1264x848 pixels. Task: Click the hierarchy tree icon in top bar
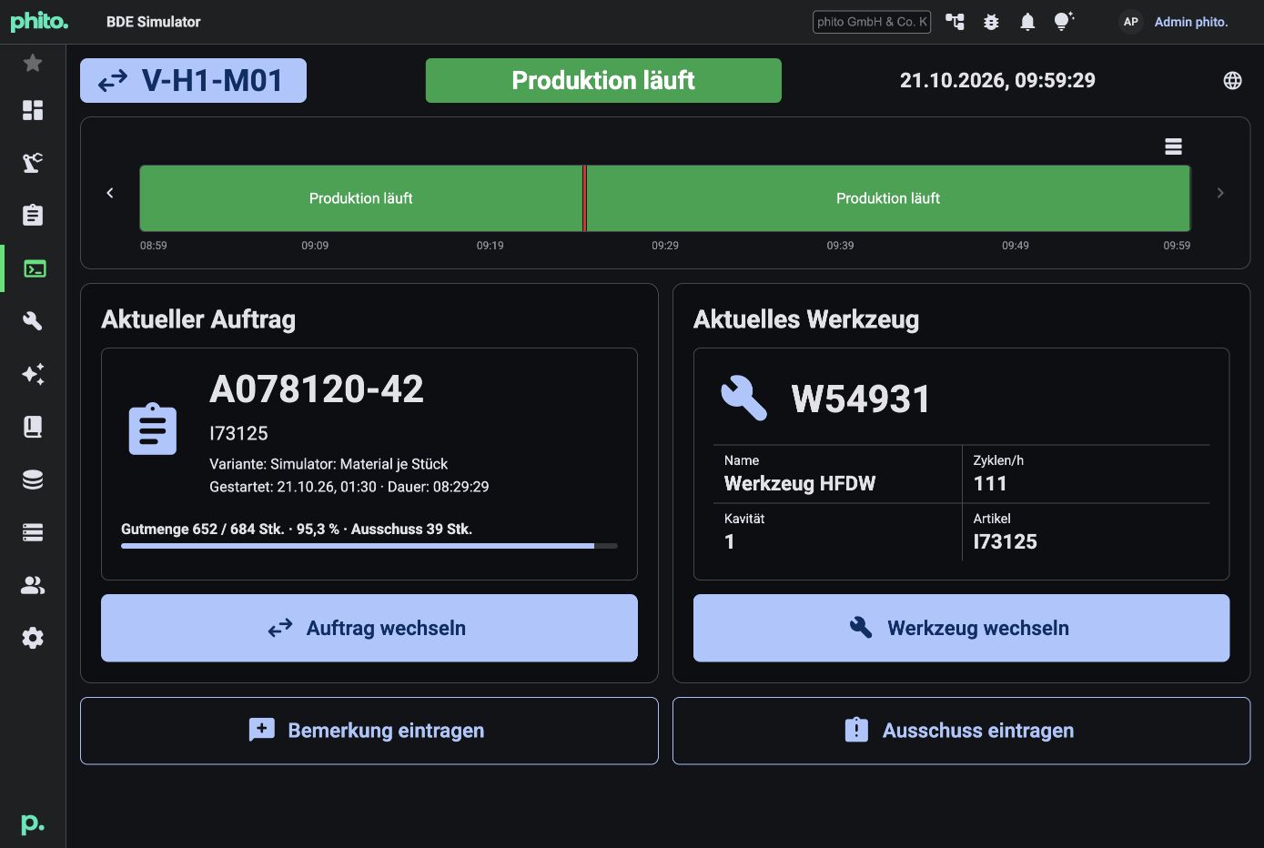pyautogui.click(x=955, y=22)
